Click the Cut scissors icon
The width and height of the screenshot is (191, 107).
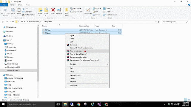24,9
